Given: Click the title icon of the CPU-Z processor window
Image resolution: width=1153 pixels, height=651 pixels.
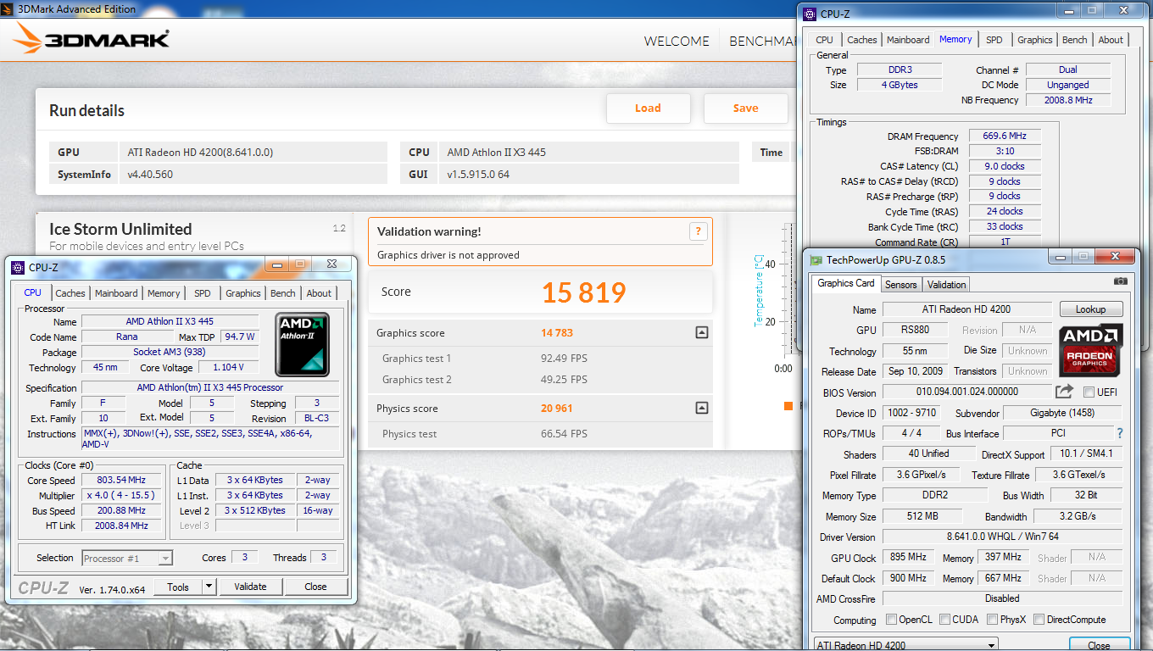Looking at the screenshot, I should tap(18, 267).
